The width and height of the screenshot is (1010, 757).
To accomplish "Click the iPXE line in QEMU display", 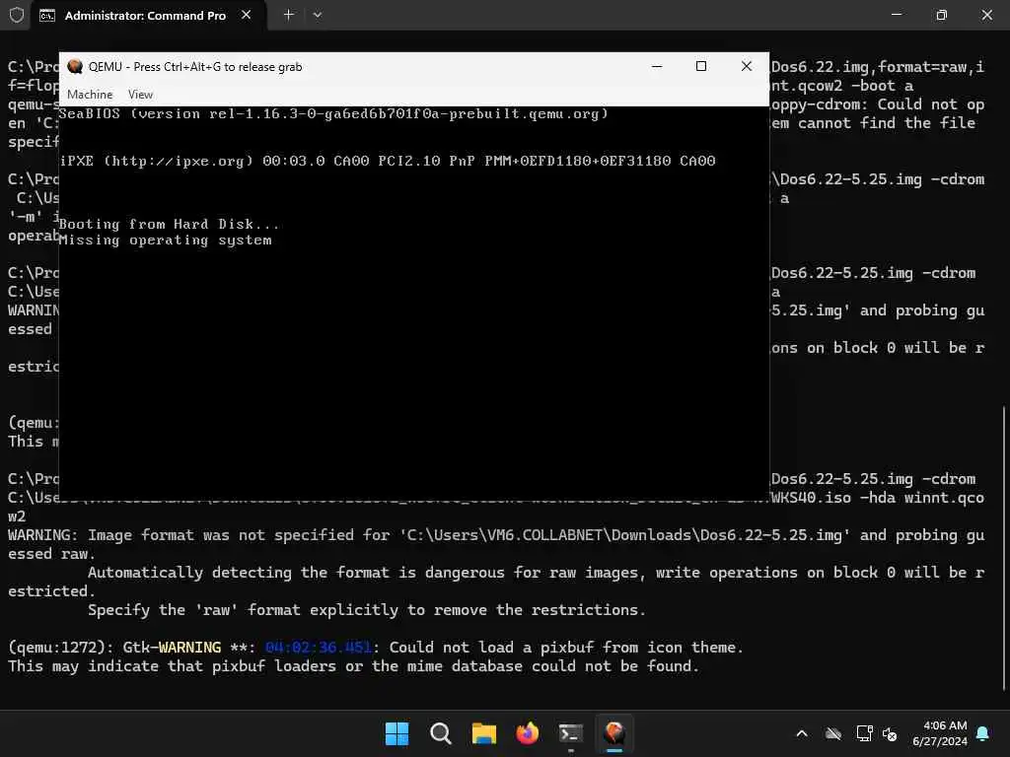I will tap(388, 161).
